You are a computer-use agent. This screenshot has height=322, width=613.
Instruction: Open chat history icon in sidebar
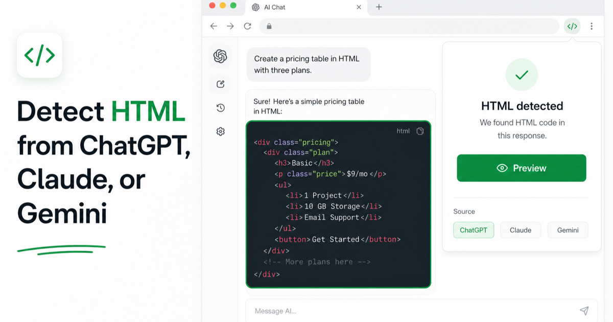coord(220,108)
